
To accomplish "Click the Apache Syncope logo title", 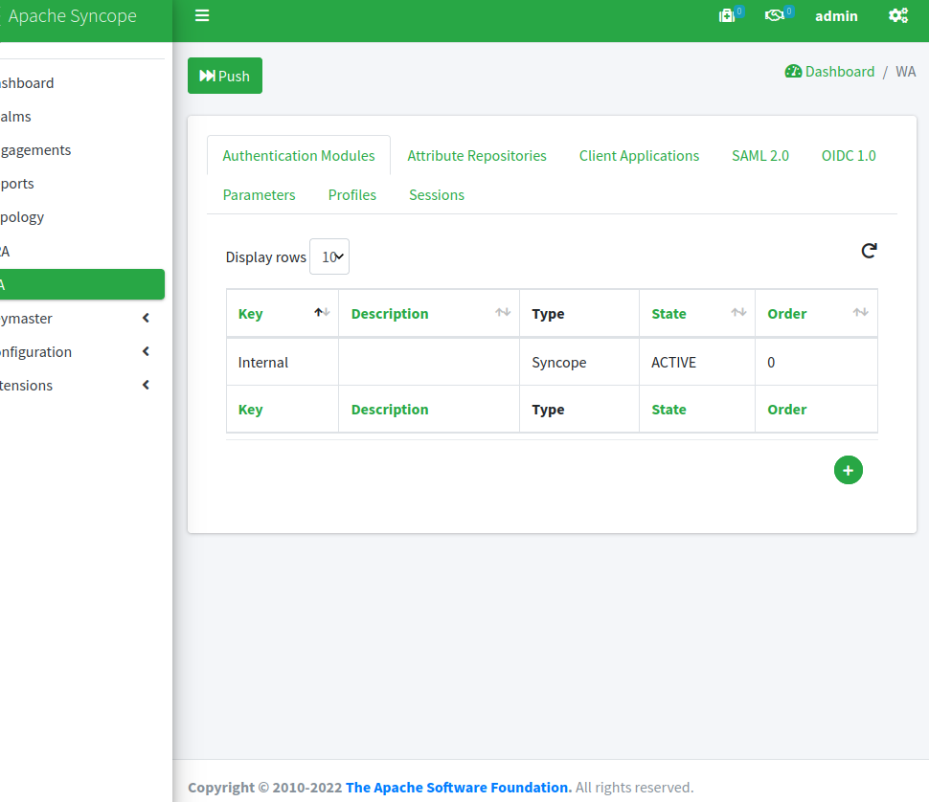I will [72, 16].
